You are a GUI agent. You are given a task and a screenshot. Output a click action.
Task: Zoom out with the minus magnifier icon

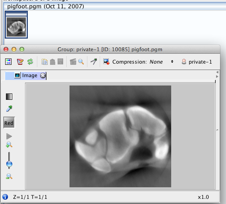click(9, 176)
